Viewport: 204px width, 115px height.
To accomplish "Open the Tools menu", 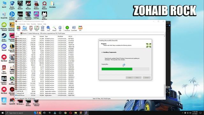I will pyautogui.click(x=28, y=24).
